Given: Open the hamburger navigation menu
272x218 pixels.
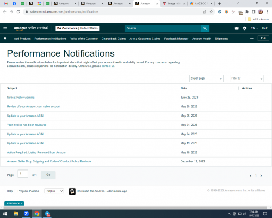Looking at the screenshot, I should [5, 28].
